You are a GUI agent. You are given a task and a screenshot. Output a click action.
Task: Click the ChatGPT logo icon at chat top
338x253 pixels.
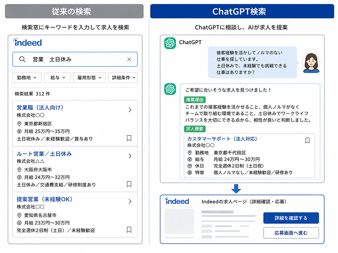[170, 43]
